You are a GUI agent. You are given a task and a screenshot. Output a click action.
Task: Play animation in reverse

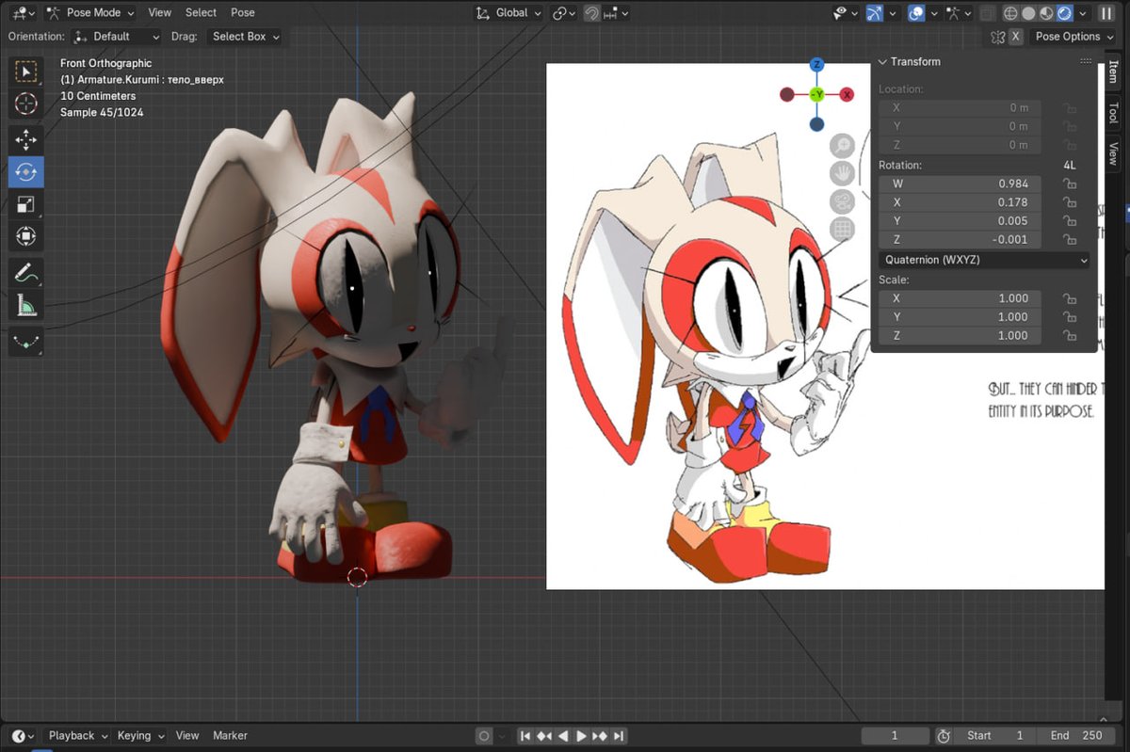[563, 736]
